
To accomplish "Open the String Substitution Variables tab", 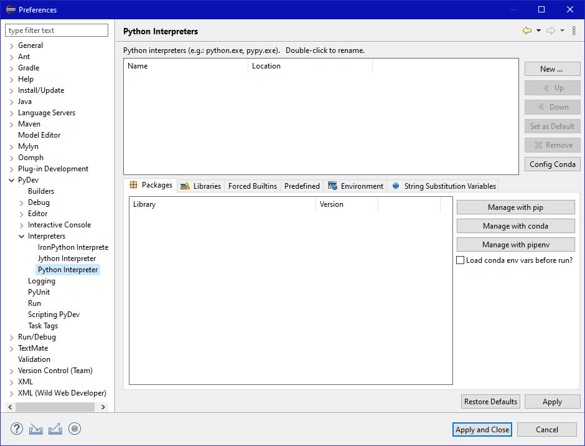I will tap(444, 186).
